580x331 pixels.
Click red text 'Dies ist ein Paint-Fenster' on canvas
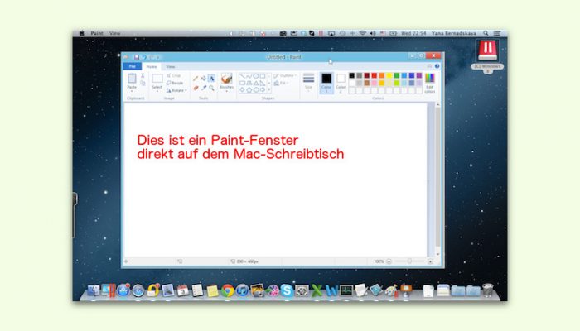(x=217, y=140)
